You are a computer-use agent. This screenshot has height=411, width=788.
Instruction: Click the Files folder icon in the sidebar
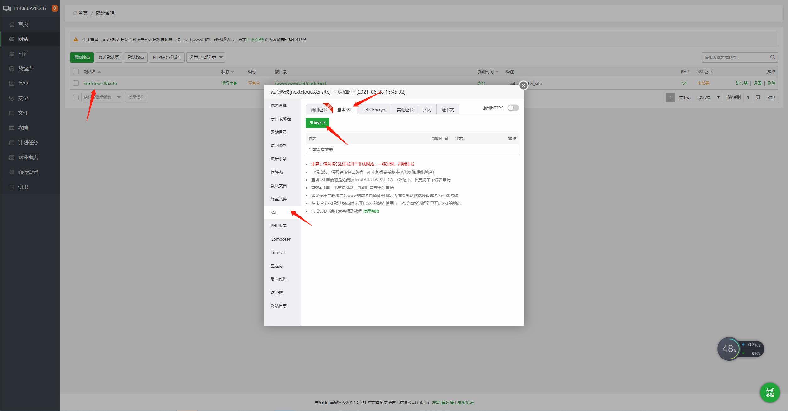click(x=12, y=113)
